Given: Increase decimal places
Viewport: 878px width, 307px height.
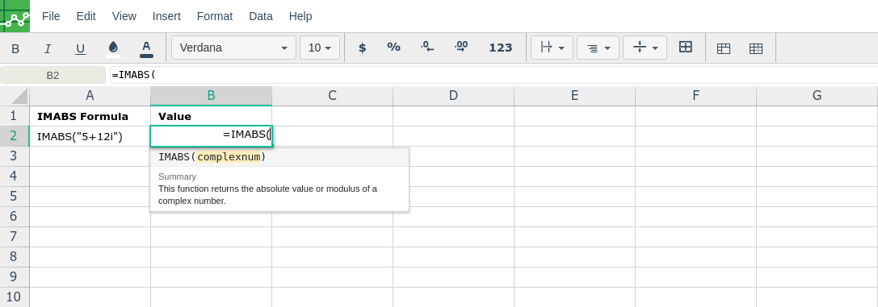Looking at the screenshot, I should (461, 48).
